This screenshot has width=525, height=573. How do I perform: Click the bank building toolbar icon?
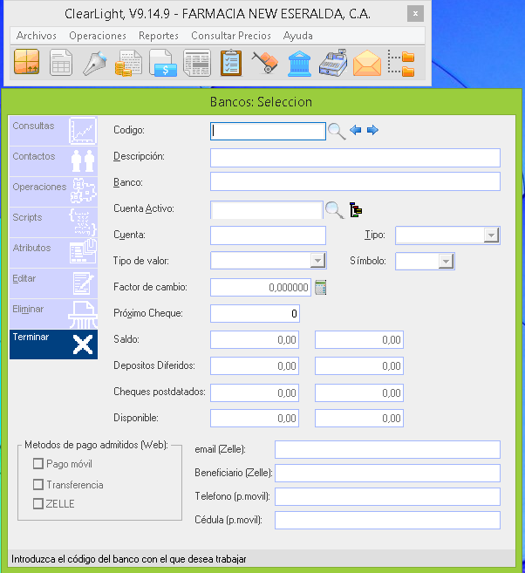tap(299, 64)
